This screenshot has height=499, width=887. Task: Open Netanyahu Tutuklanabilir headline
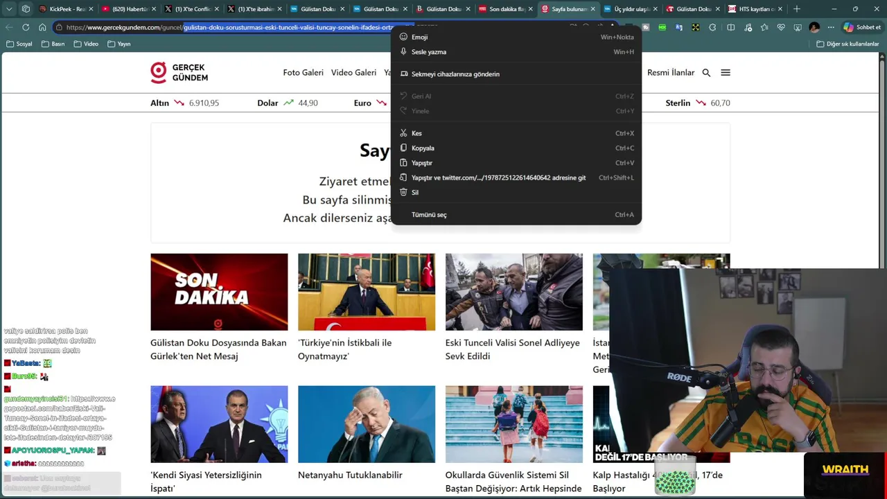(350, 475)
